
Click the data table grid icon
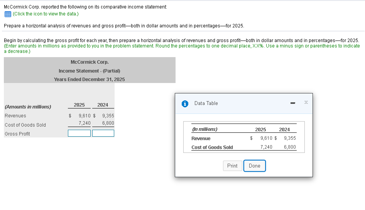coord(8,14)
